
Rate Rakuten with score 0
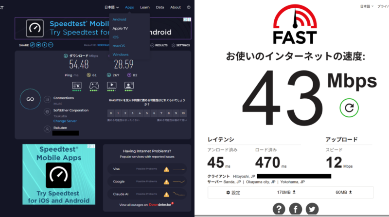[111, 113]
